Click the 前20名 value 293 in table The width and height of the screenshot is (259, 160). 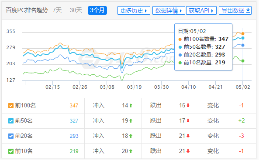74,136
